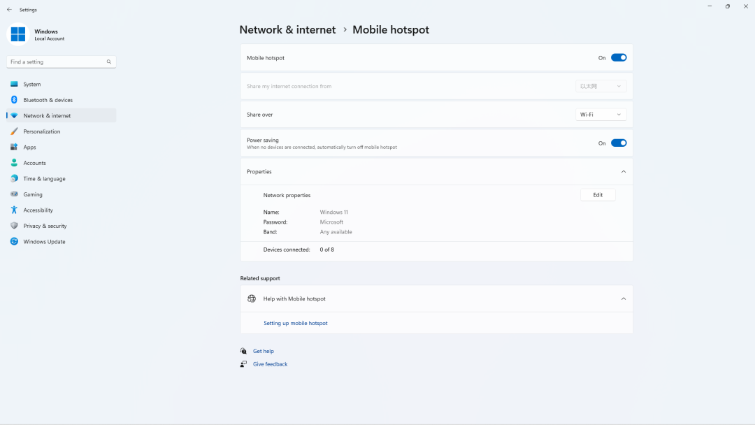Open Time & language settings
The width and height of the screenshot is (755, 425).
click(x=44, y=179)
